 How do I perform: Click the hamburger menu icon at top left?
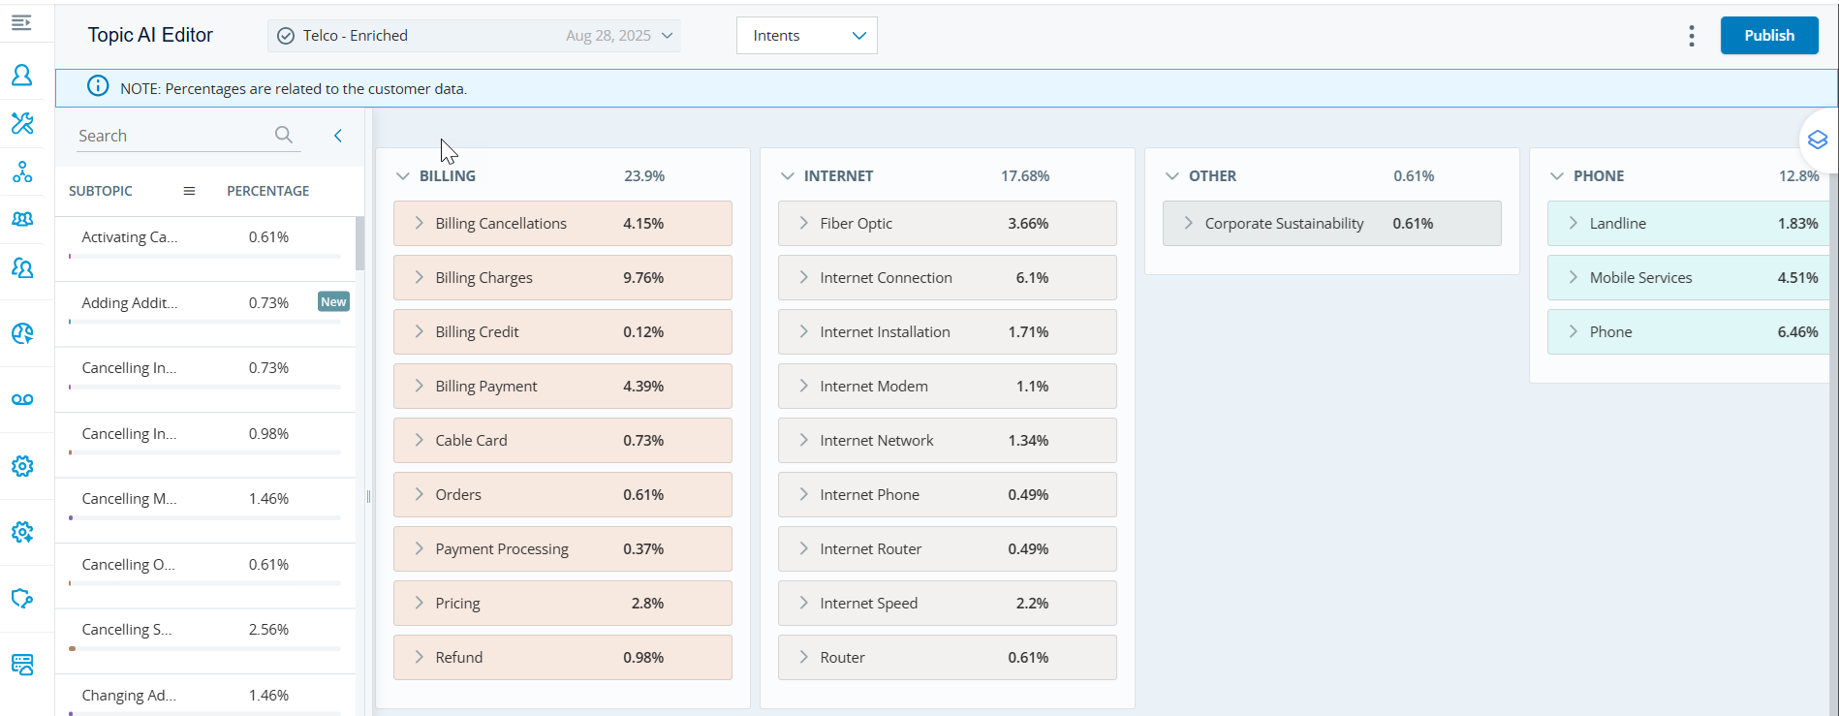(21, 22)
